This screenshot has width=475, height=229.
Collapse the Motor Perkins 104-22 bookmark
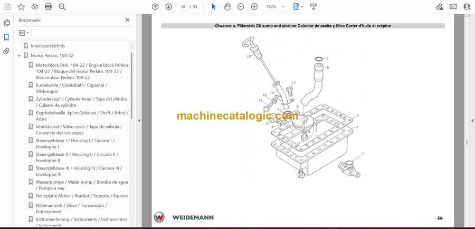pyautogui.click(x=20, y=56)
